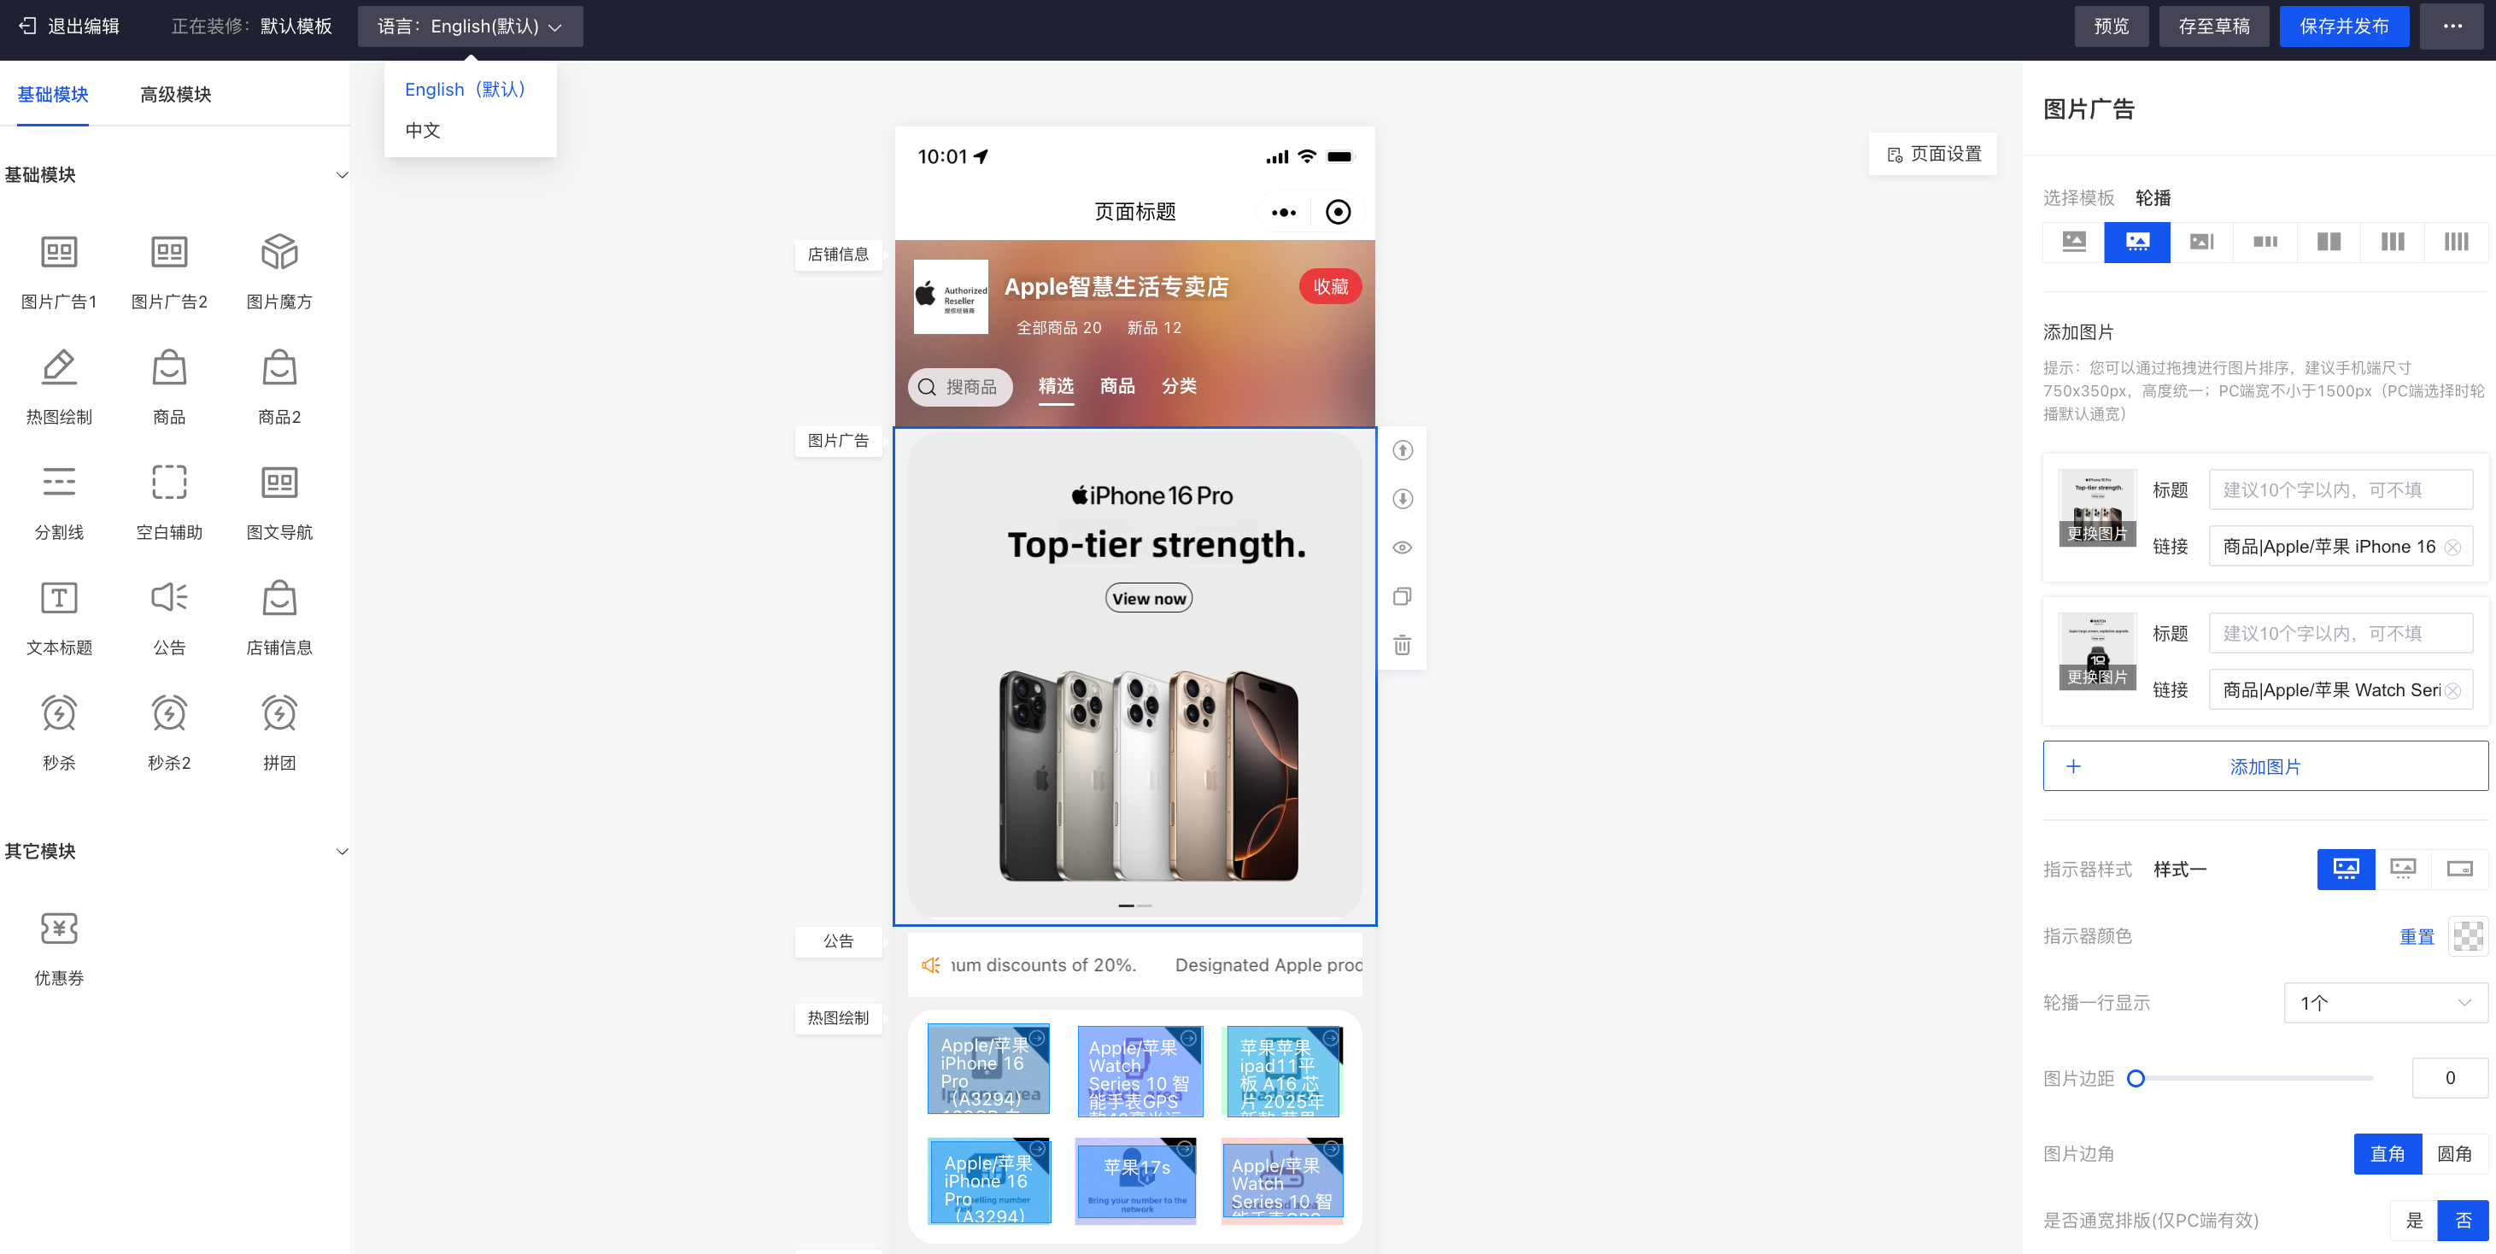Click the 添加图片 button
The width and height of the screenshot is (2496, 1254).
2265,766
